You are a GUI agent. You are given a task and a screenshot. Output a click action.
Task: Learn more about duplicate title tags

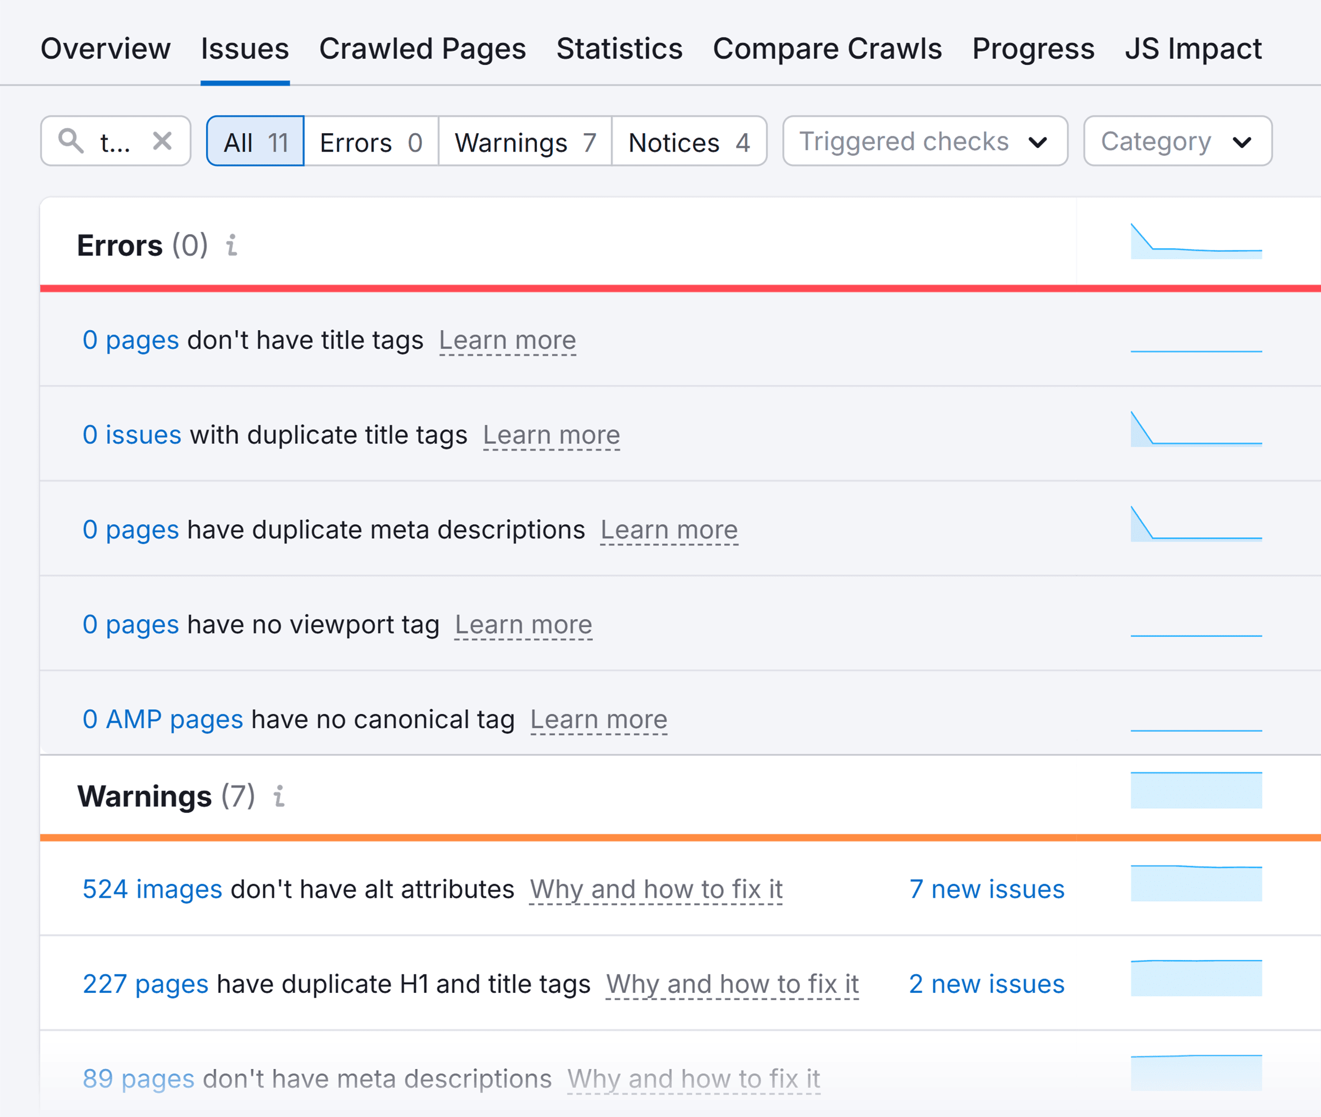coord(552,436)
